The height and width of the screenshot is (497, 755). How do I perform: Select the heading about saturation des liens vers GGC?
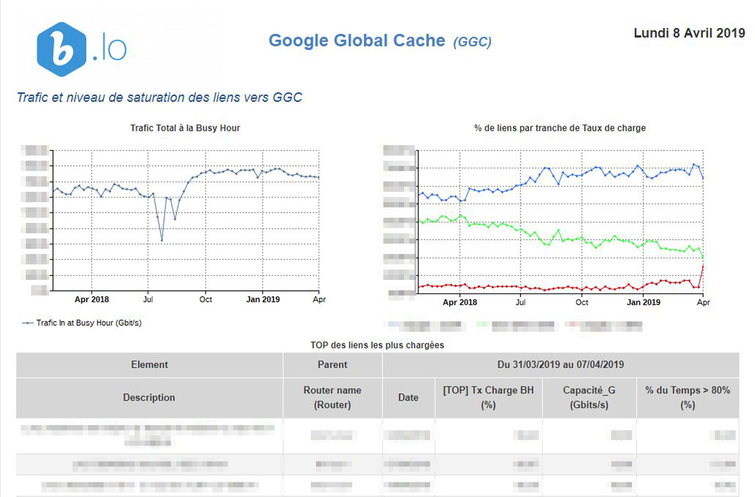coord(159,97)
